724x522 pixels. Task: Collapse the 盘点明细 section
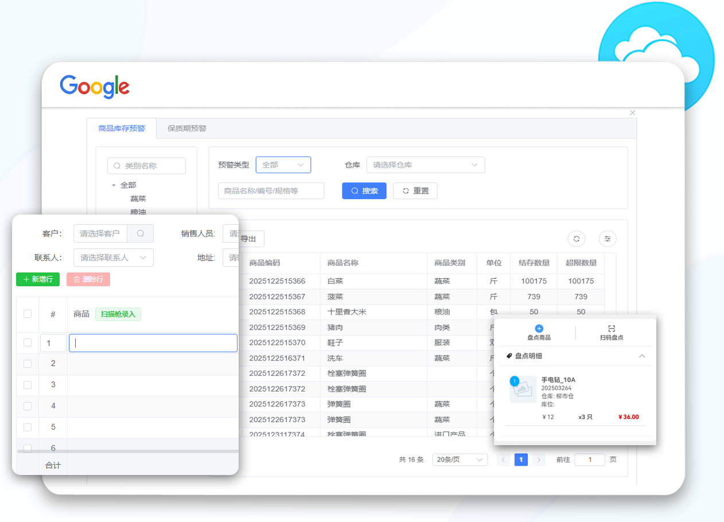642,356
